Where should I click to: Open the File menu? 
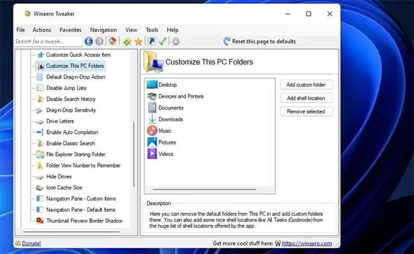tap(20, 30)
